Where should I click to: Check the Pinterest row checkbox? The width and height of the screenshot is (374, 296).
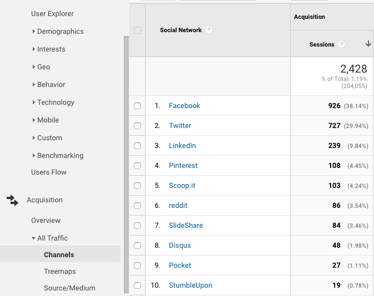click(137, 166)
